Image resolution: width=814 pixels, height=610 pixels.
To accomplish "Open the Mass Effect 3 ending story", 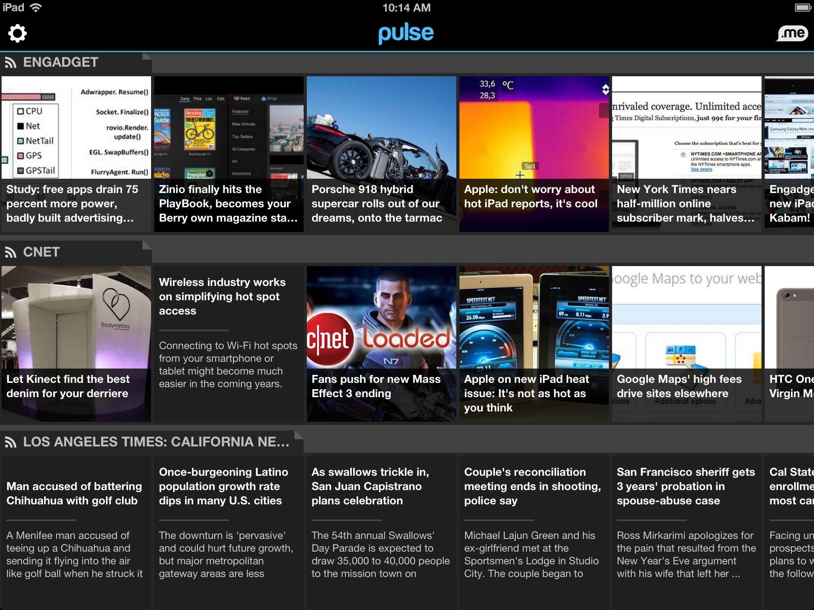I will [x=382, y=344].
